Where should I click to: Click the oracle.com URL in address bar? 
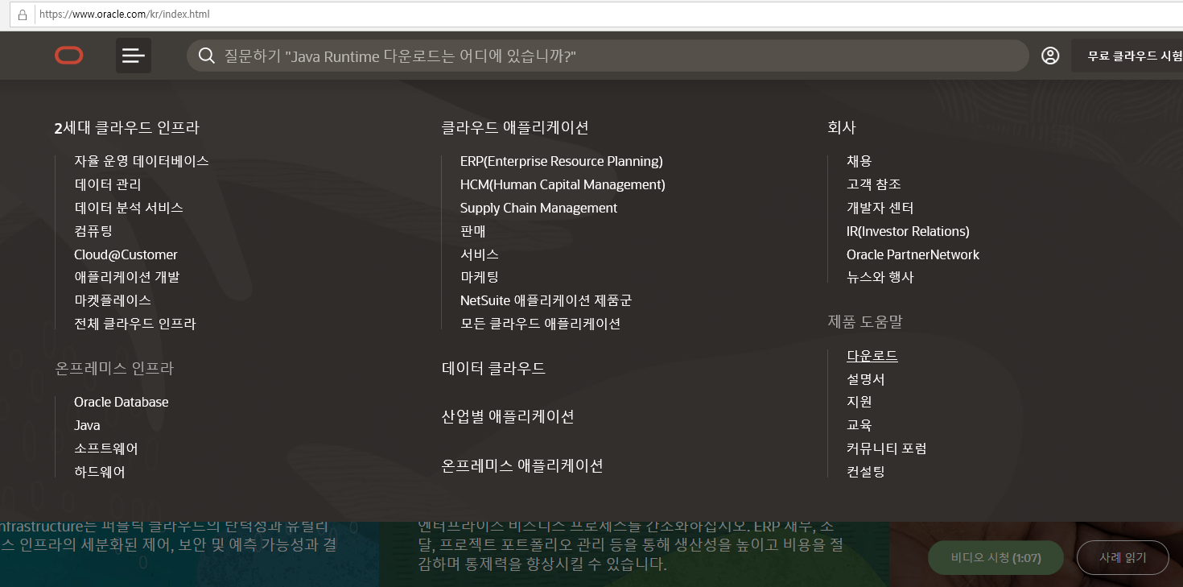[x=125, y=14]
